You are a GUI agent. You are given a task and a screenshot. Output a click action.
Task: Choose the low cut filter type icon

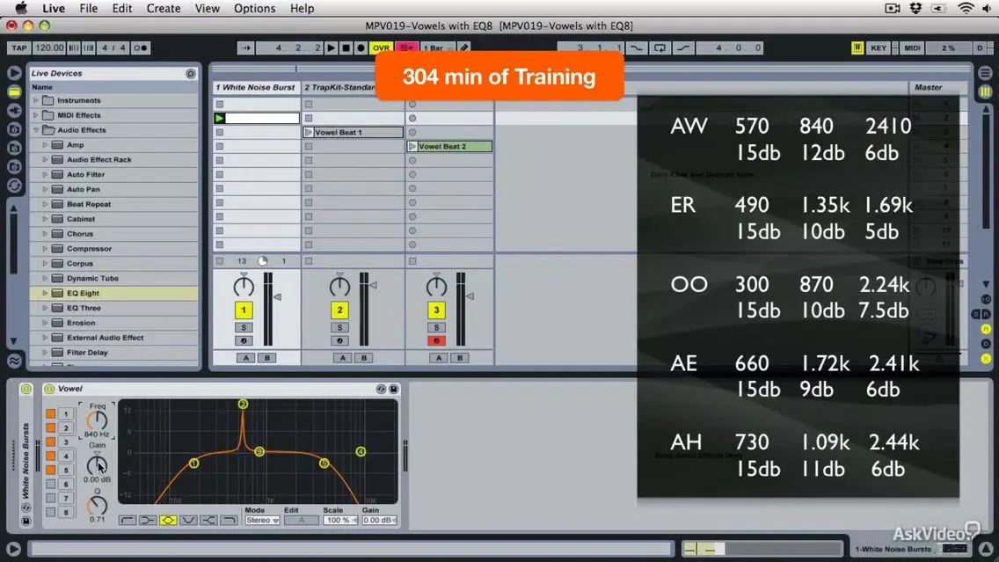click(128, 521)
